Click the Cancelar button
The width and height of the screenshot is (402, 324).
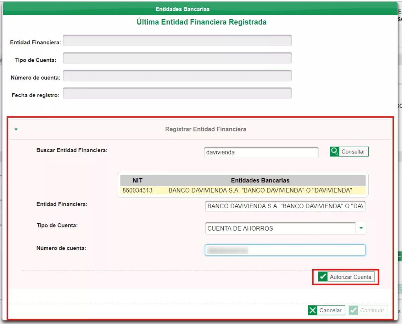click(326, 310)
